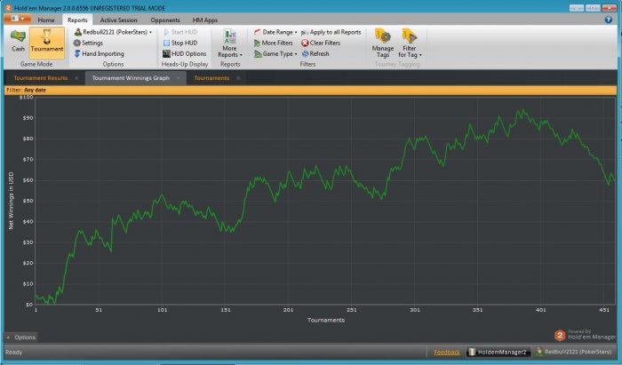Expand the Redbull2121 (PokerStars) player dropdown
The image size is (622, 365).
(x=114, y=32)
